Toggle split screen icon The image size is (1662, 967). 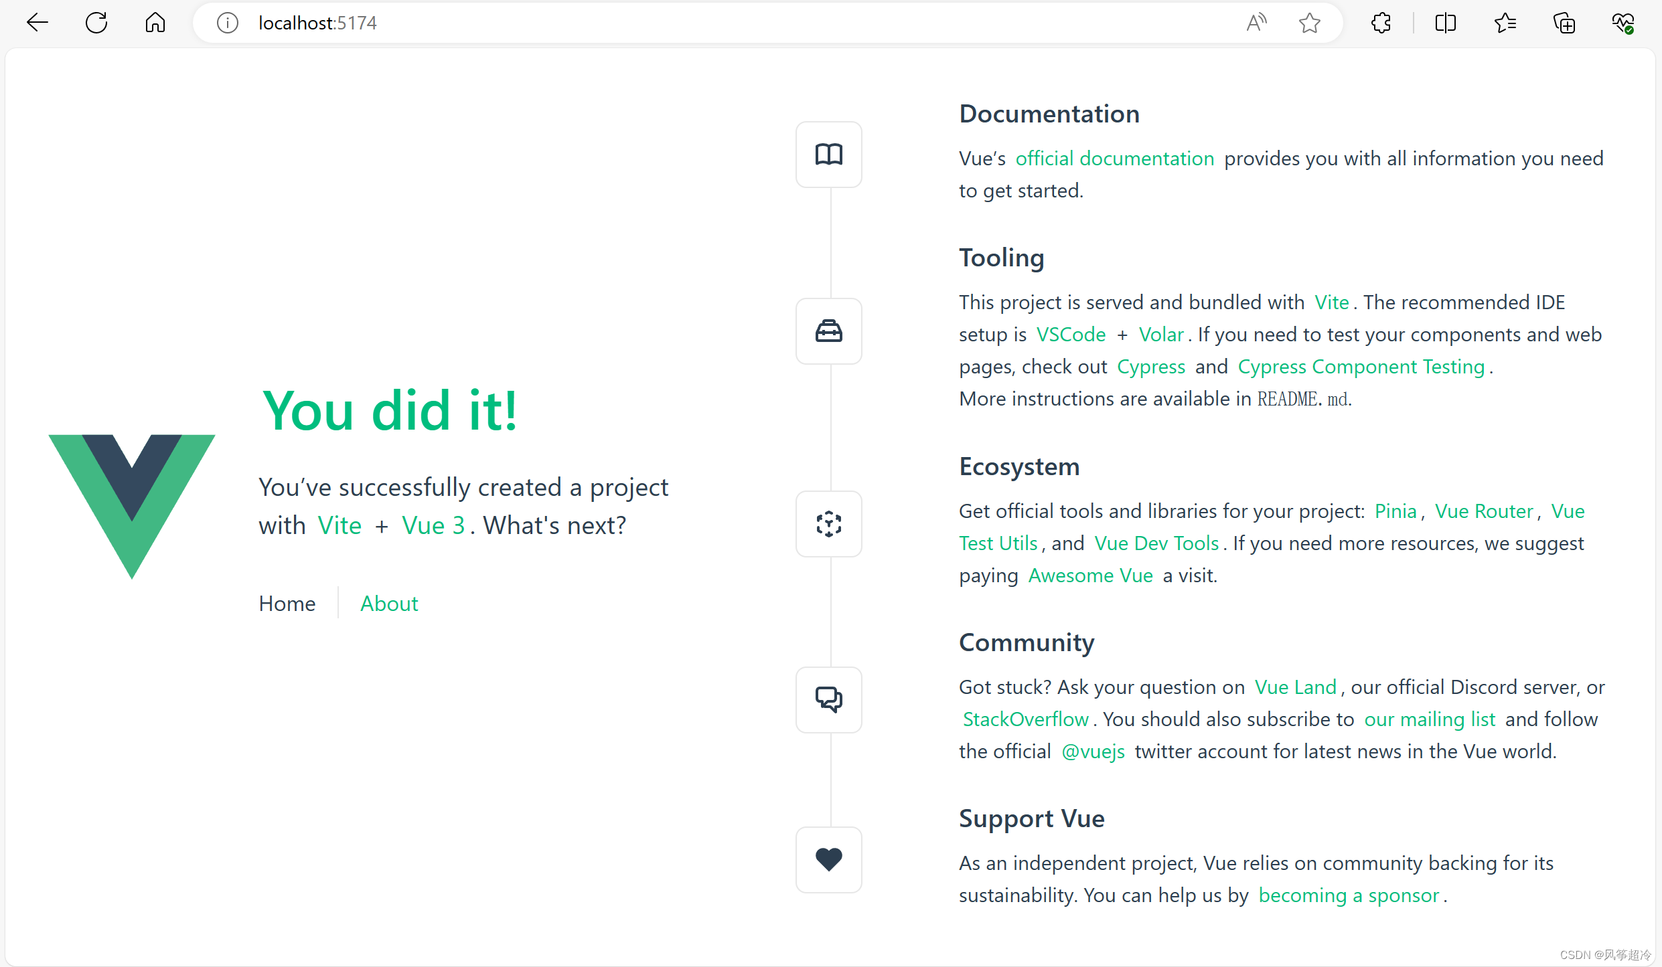click(x=1446, y=23)
